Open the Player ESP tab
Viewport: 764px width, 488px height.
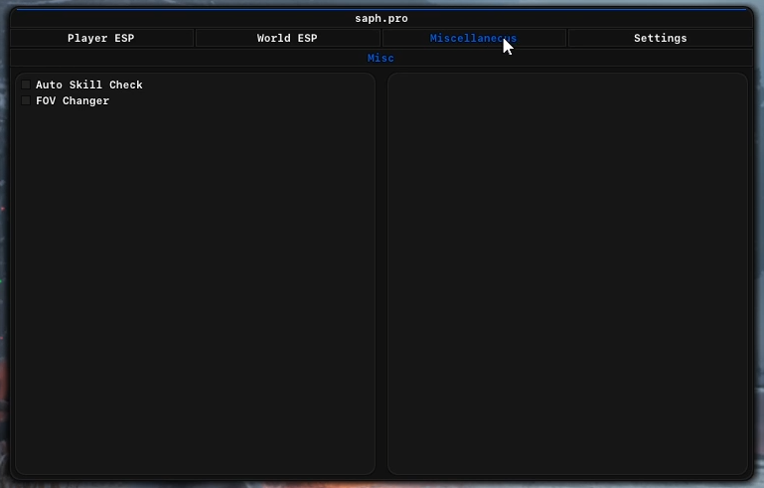101,38
